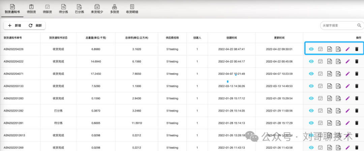The width and height of the screenshot is (364, 151).
Task: Edit ASN202204222 with the pencil icon
Action: pos(347,61)
